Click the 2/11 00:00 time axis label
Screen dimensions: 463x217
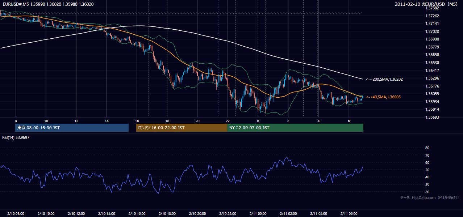[258, 213]
